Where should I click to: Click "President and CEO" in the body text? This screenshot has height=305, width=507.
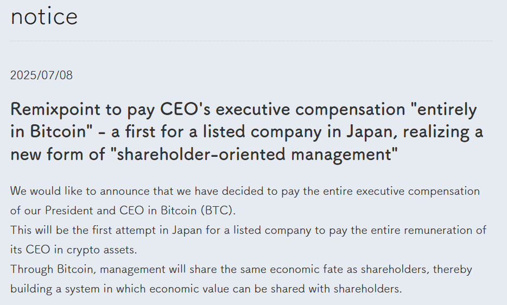(94, 211)
